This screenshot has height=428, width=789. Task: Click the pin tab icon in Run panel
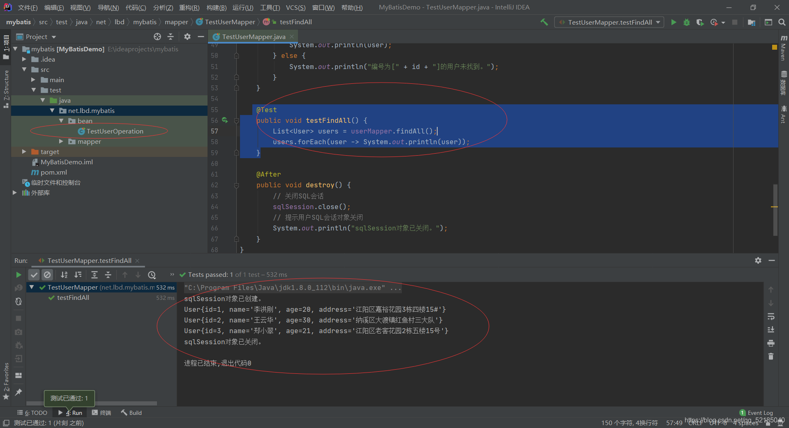(18, 392)
